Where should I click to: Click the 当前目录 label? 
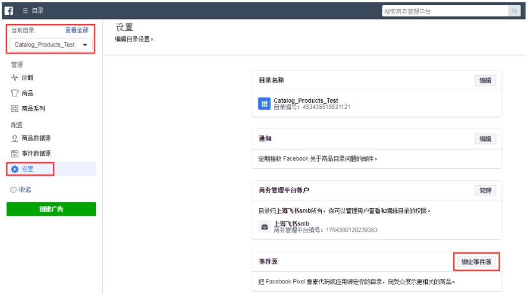(23, 30)
